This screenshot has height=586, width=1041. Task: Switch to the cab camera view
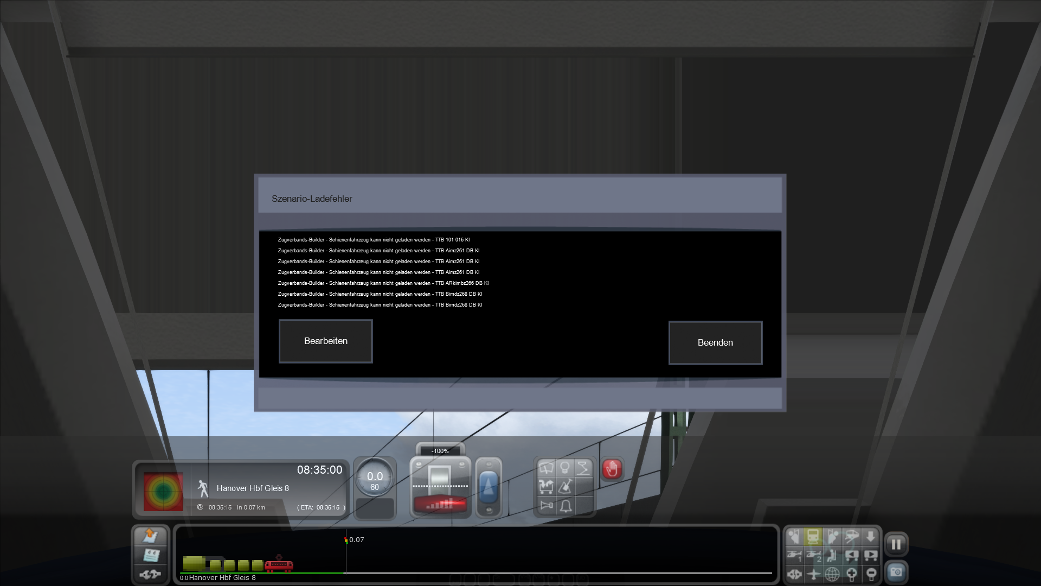(813, 537)
